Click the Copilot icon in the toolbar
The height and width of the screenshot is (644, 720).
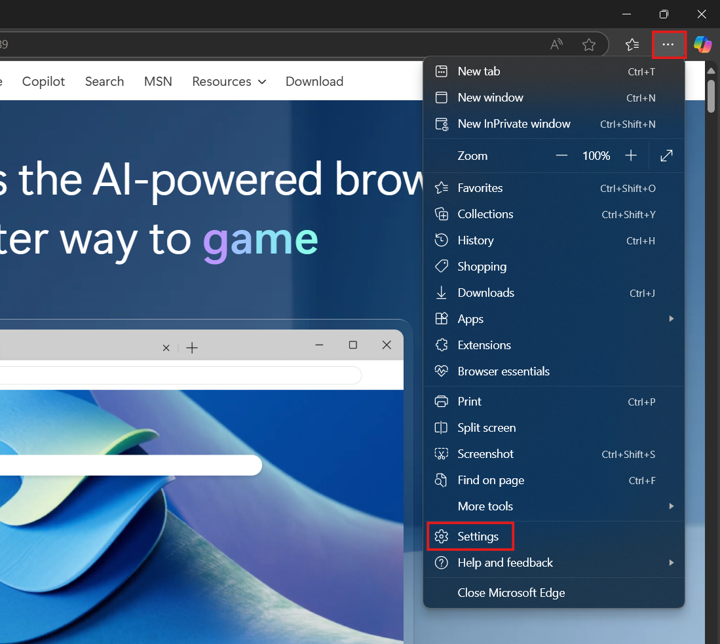coord(703,45)
